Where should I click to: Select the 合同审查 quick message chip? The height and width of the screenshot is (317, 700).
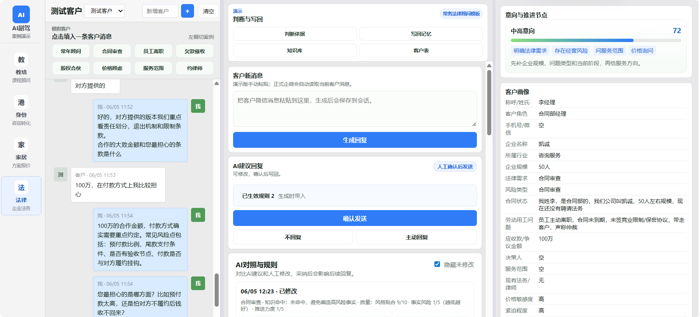click(112, 51)
